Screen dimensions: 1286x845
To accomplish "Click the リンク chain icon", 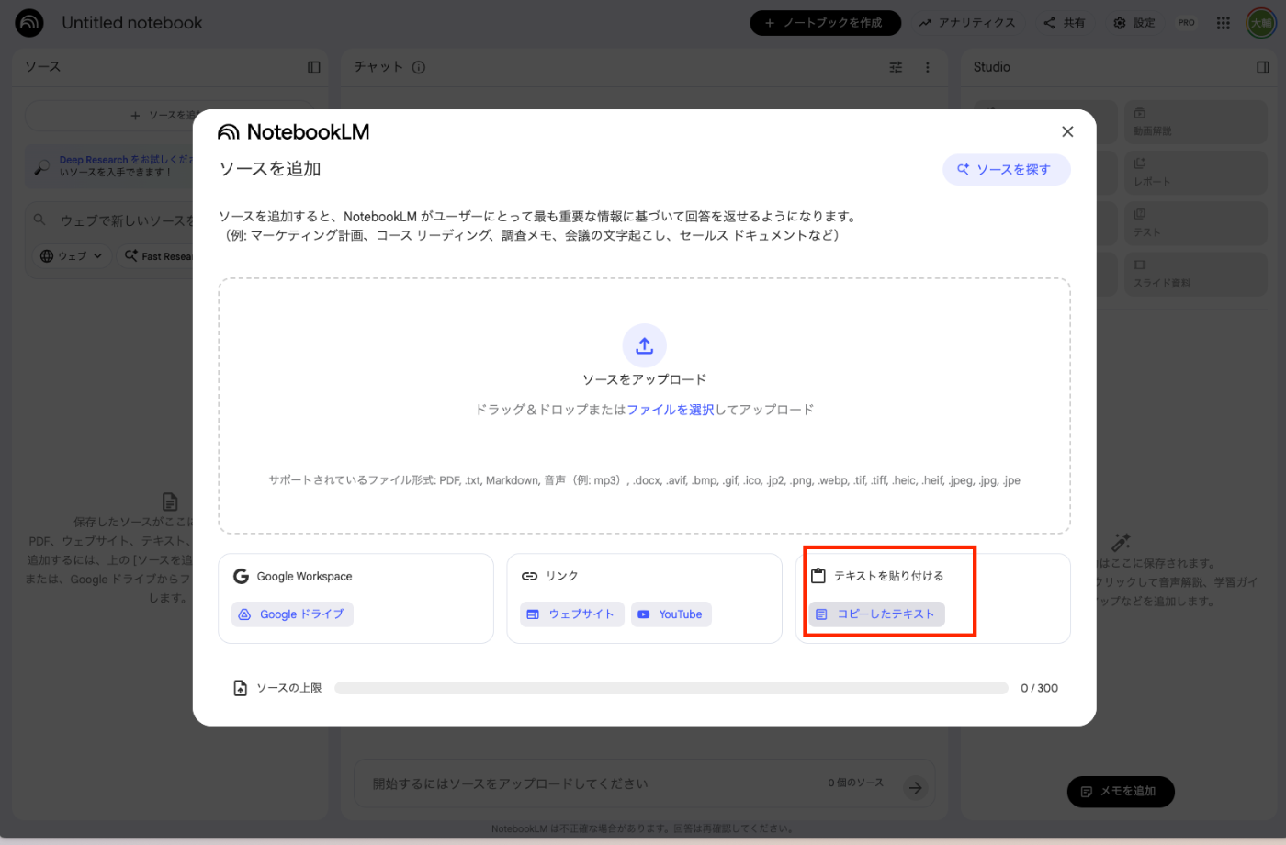I will point(529,576).
